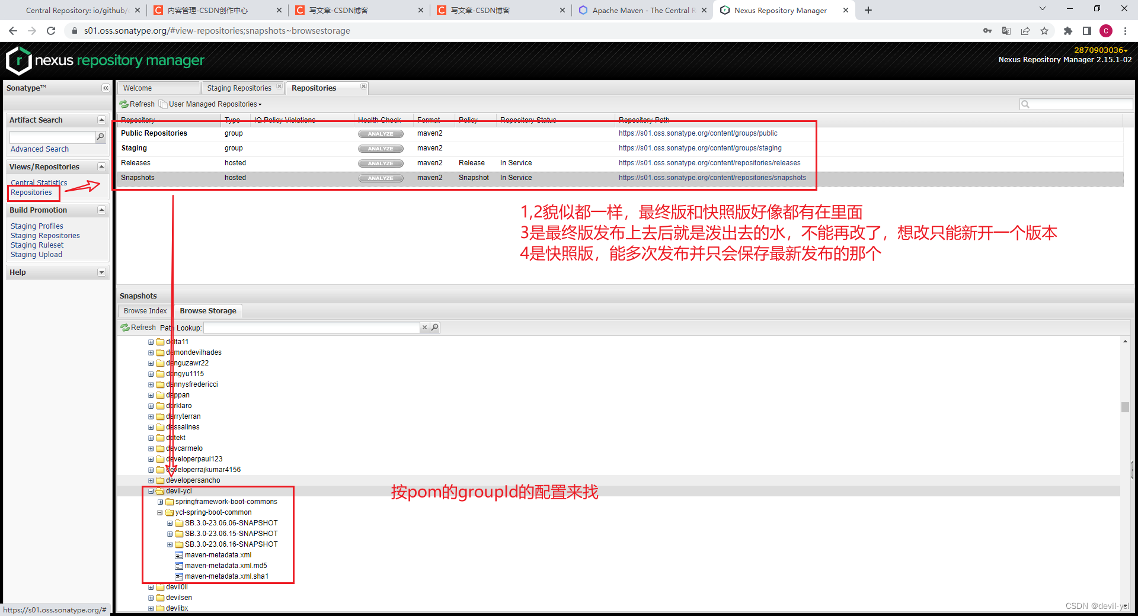Viewport: 1138px width, 616px height.
Task: Open Staging Upload link
Action: [x=36, y=255]
